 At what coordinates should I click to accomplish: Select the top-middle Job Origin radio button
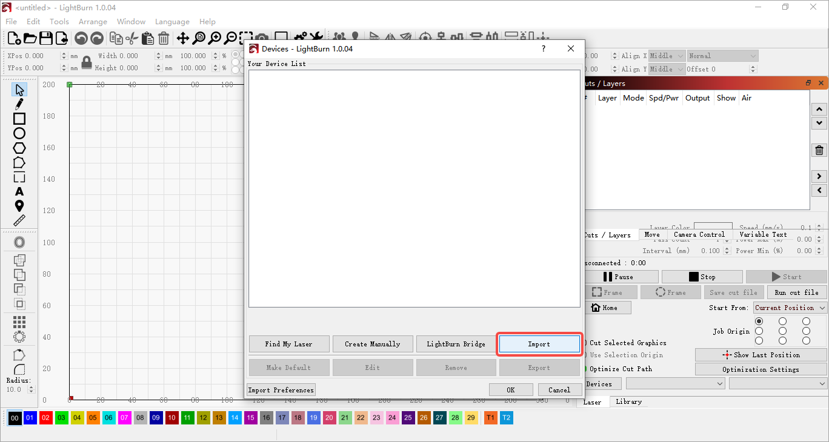783,321
